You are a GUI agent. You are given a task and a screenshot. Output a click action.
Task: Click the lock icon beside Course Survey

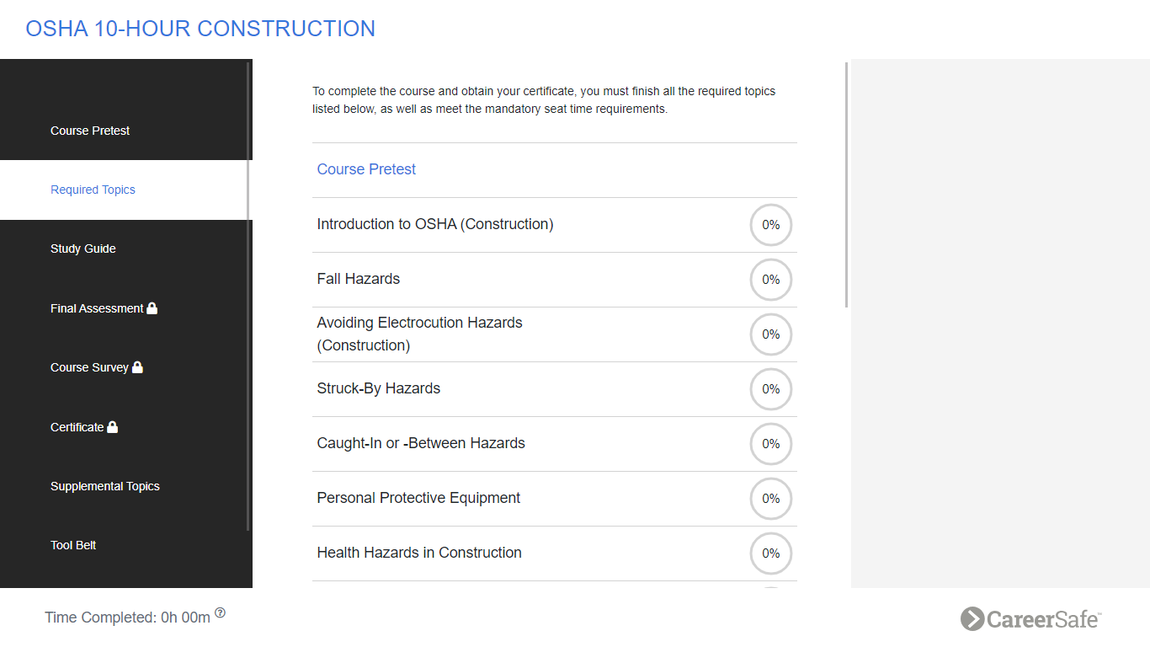(137, 366)
